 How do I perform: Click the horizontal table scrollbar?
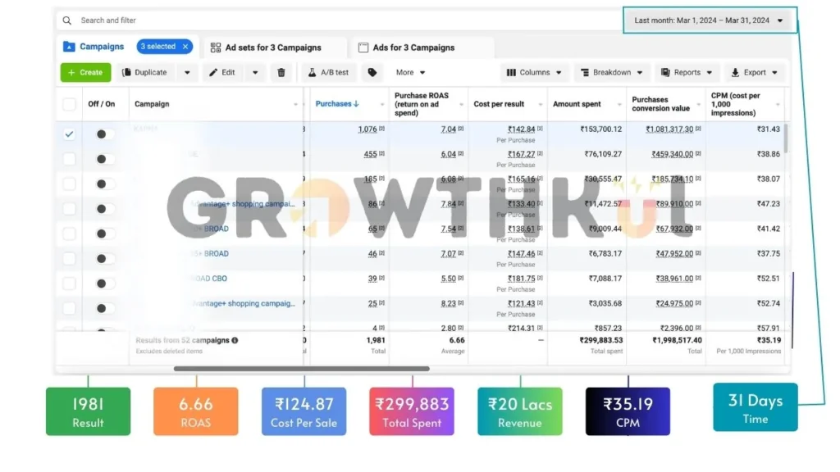coord(301,369)
